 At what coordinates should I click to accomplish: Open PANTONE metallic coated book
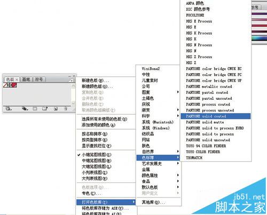pyautogui.click(x=209, y=86)
